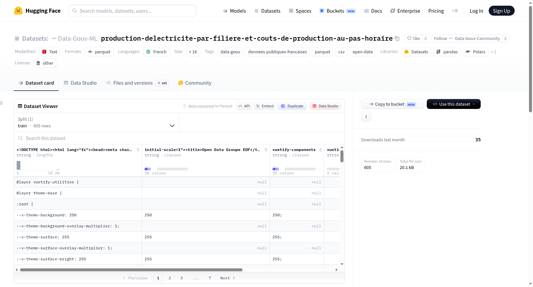The height and width of the screenshot is (287, 533).
Task: Open the more options three-dot button
Action: [366, 117]
